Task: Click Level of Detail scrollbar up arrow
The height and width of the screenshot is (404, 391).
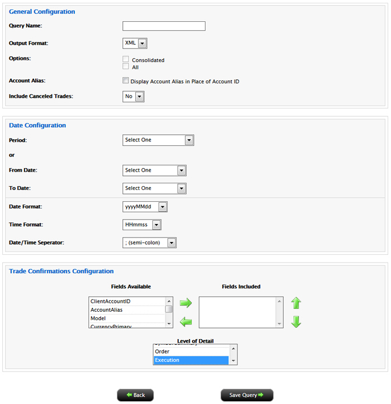Action: point(233,349)
